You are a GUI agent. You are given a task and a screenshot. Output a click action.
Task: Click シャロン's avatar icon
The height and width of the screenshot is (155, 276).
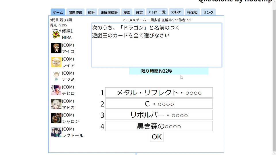pyautogui.click(x=56, y=118)
